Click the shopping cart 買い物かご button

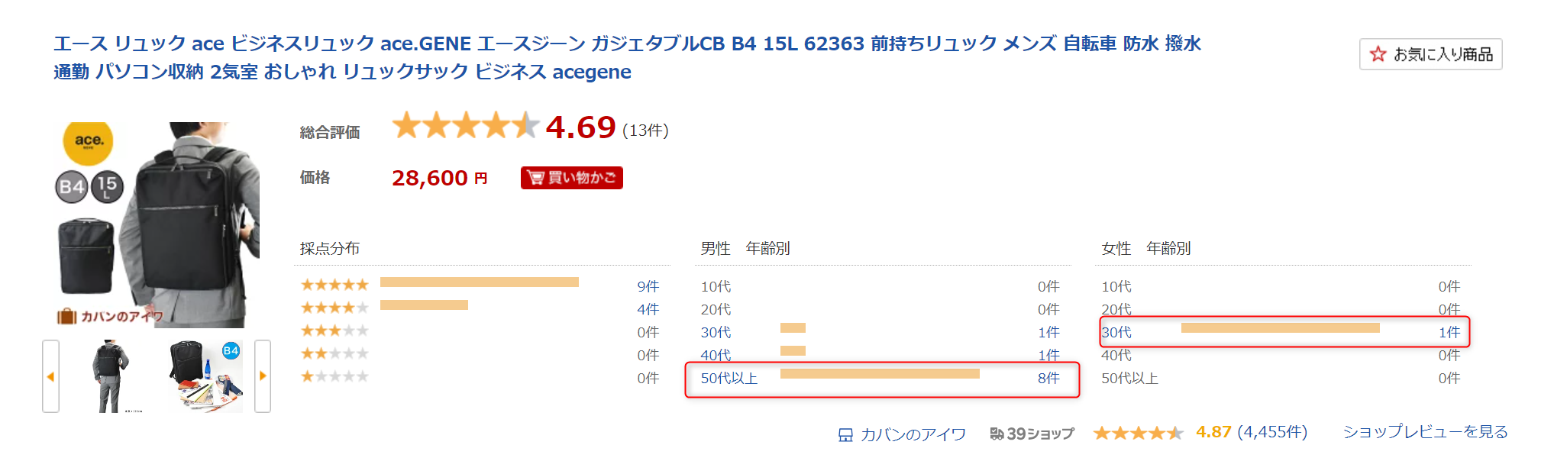[x=572, y=178]
